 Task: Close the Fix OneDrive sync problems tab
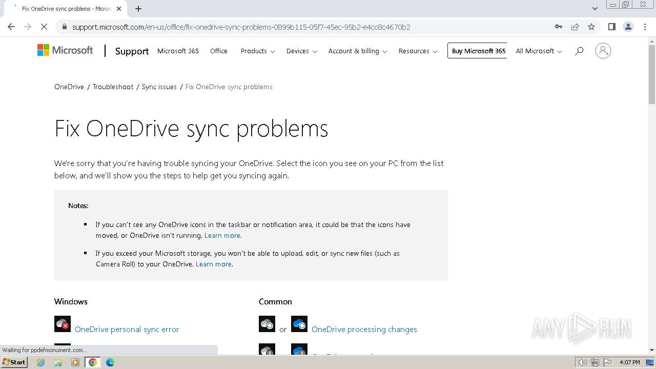tap(118, 9)
